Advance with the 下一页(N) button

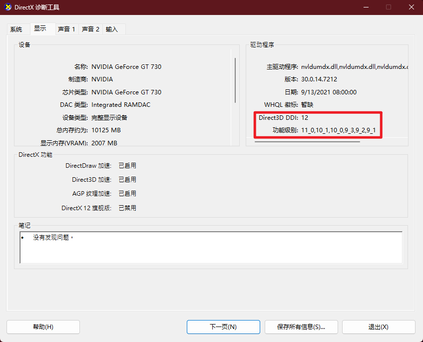point(223,327)
